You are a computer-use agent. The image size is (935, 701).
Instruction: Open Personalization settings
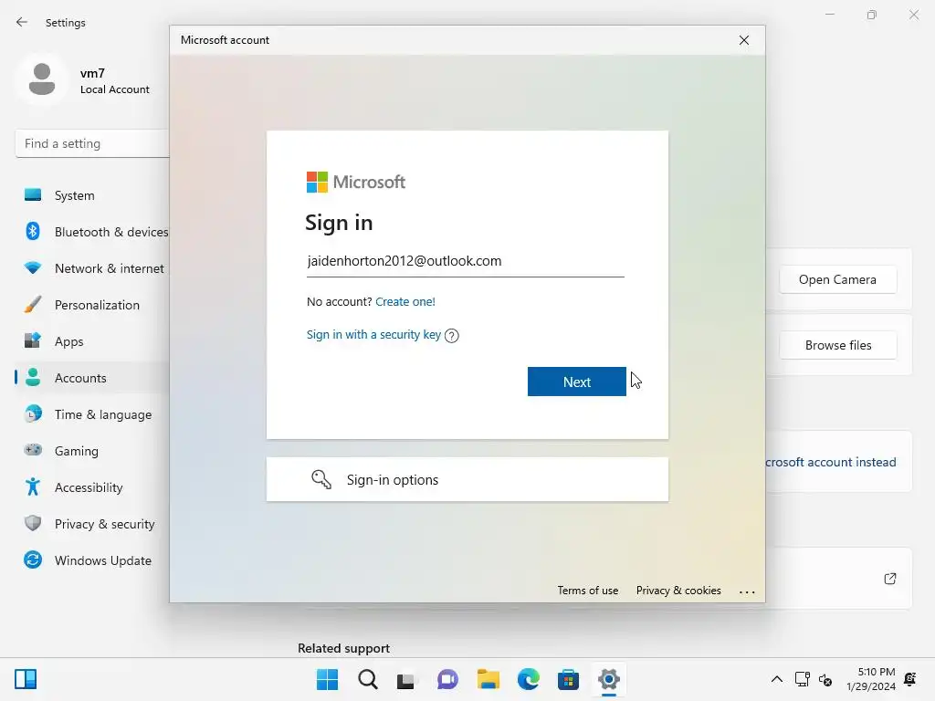coord(94,305)
